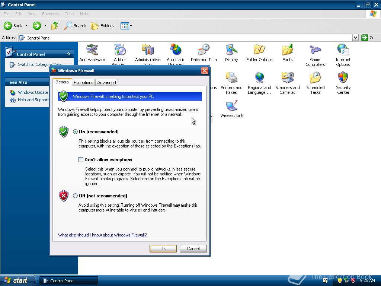Go up one folder level
381x286 pixels.
55,26
